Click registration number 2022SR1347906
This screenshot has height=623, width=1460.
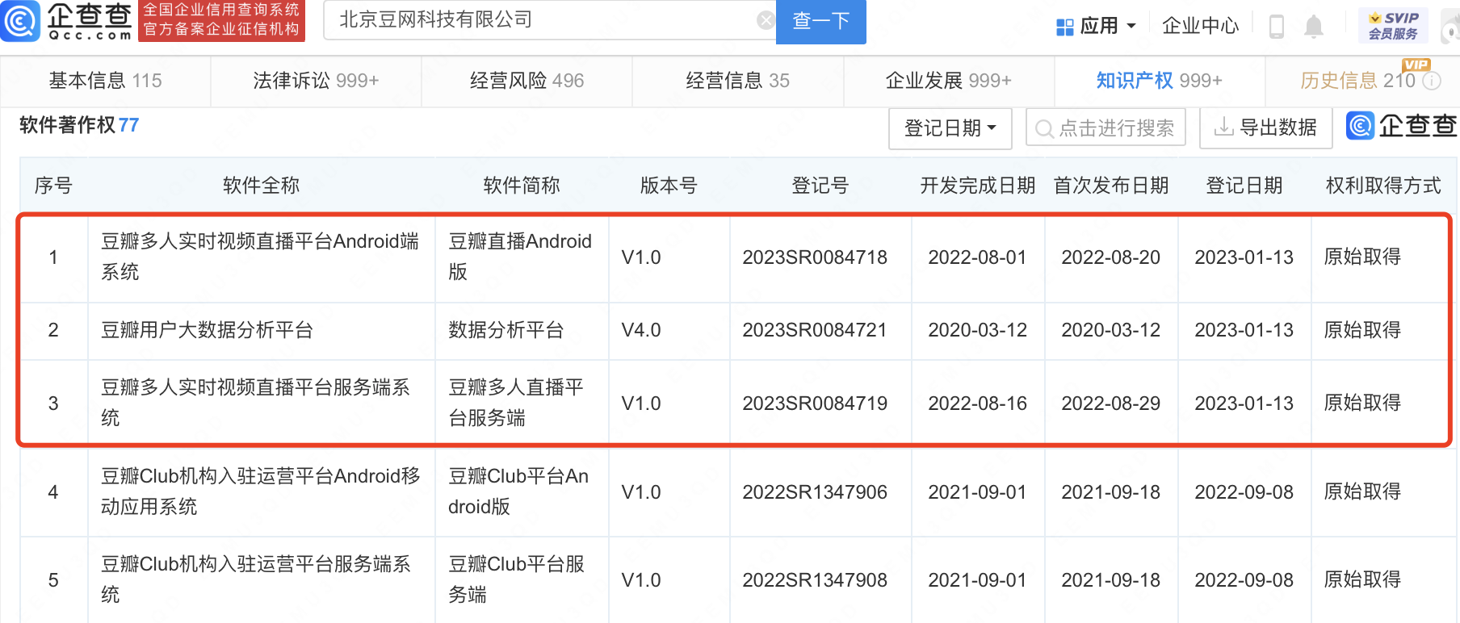tap(815, 492)
